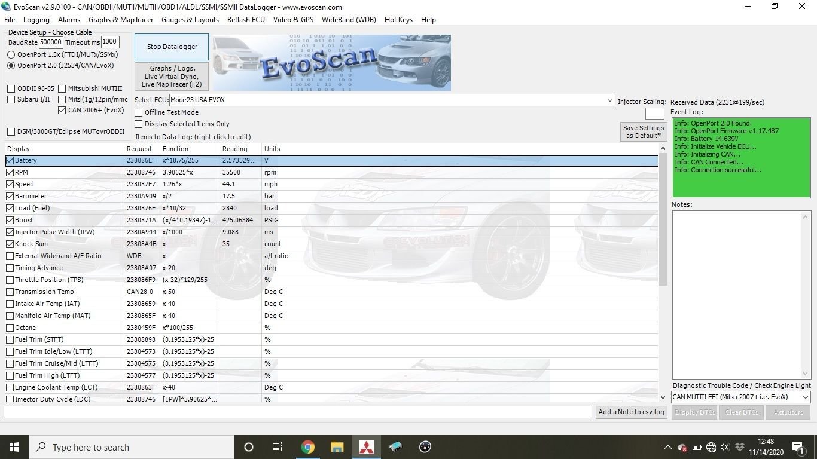Open the chip icon app in taskbar
Viewport: 817px width, 459px height.
point(395,447)
